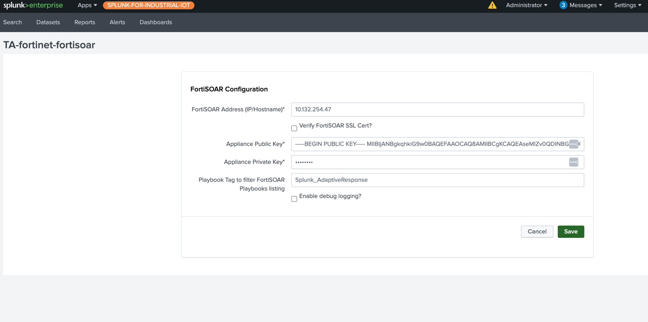Click the Splunk Enterprise logo
Screen dimensions: 648x322
(x=33, y=5)
